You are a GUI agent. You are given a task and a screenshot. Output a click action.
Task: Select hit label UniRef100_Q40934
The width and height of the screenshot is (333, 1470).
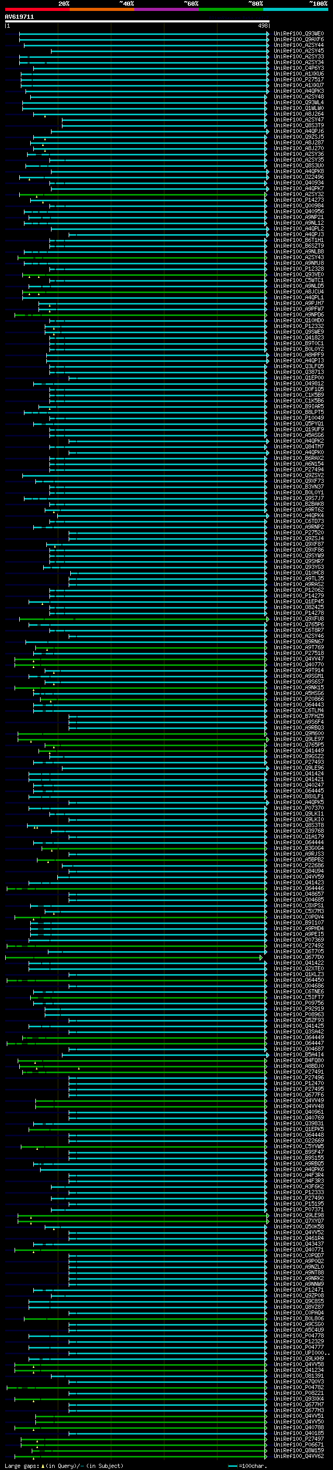click(x=299, y=183)
